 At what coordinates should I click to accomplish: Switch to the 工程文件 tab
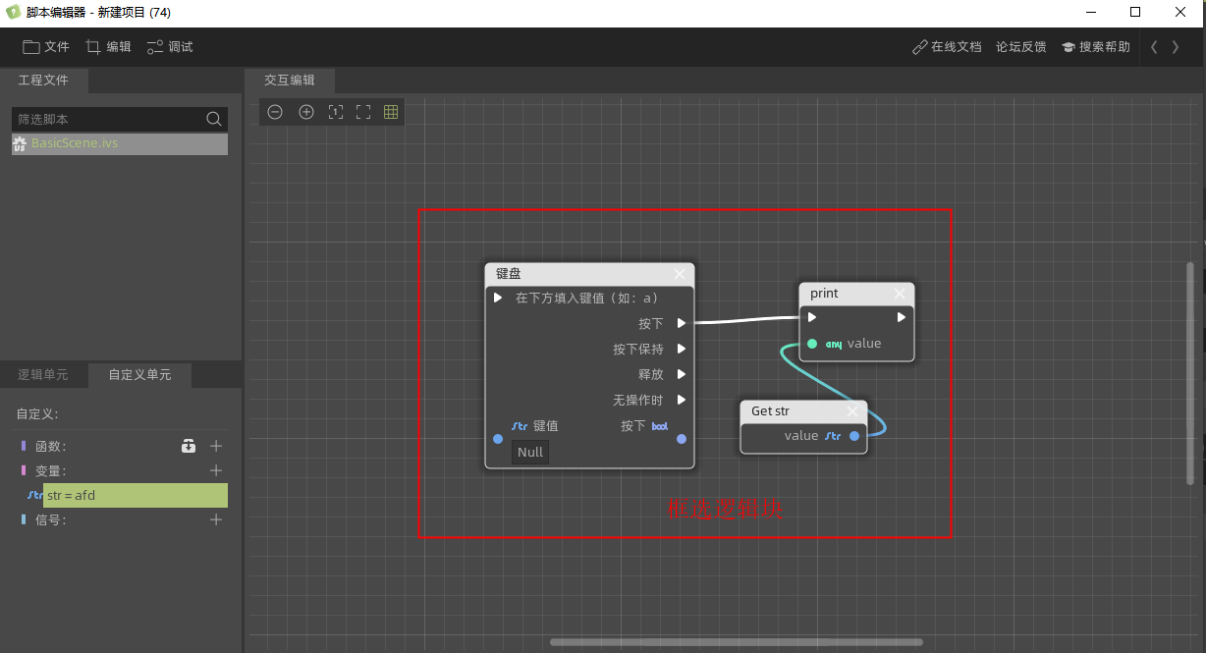point(44,80)
